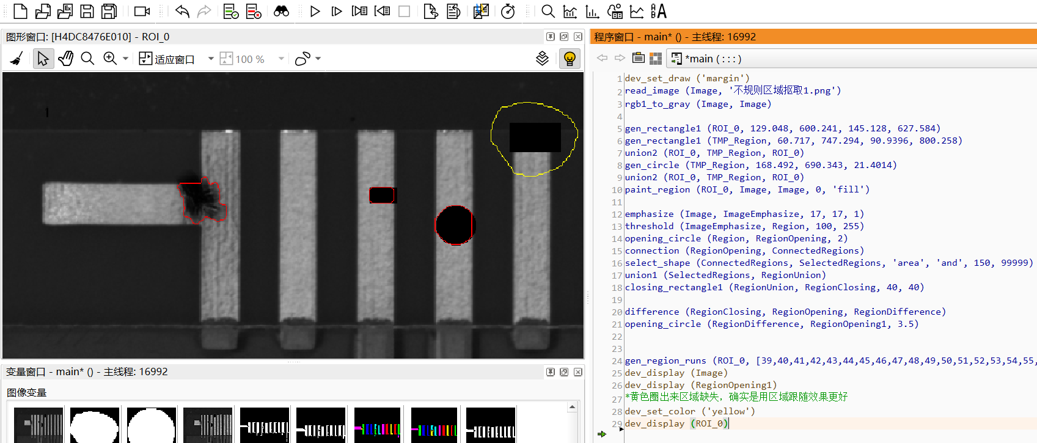Expand the zoom-in tool dropdown arrow
This screenshot has height=443, width=1037.
click(x=125, y=59)
